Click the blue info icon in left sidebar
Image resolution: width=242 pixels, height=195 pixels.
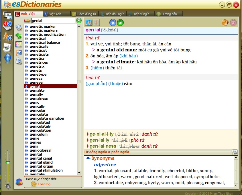tap(7, 58)
